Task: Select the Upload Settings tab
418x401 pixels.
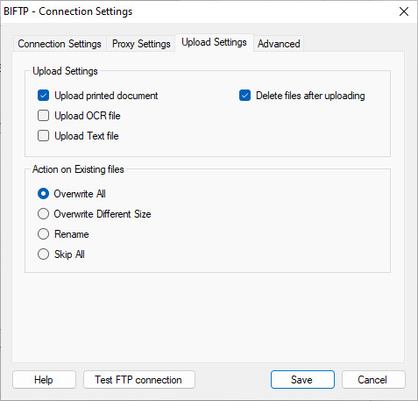Action: tap(214, 42)
